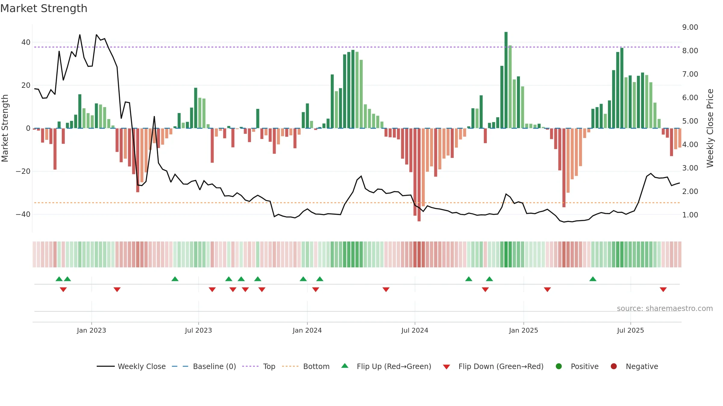Image resolution: width=723 pixels, height=406 pixels.
Task: Click the darkest red heat strip cell at July 2024
Action: tap(419, 254)
